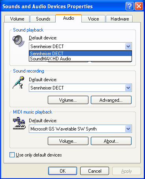Switch to the Volume tab
Screen dimensions: 145x179
coord(17,19)
